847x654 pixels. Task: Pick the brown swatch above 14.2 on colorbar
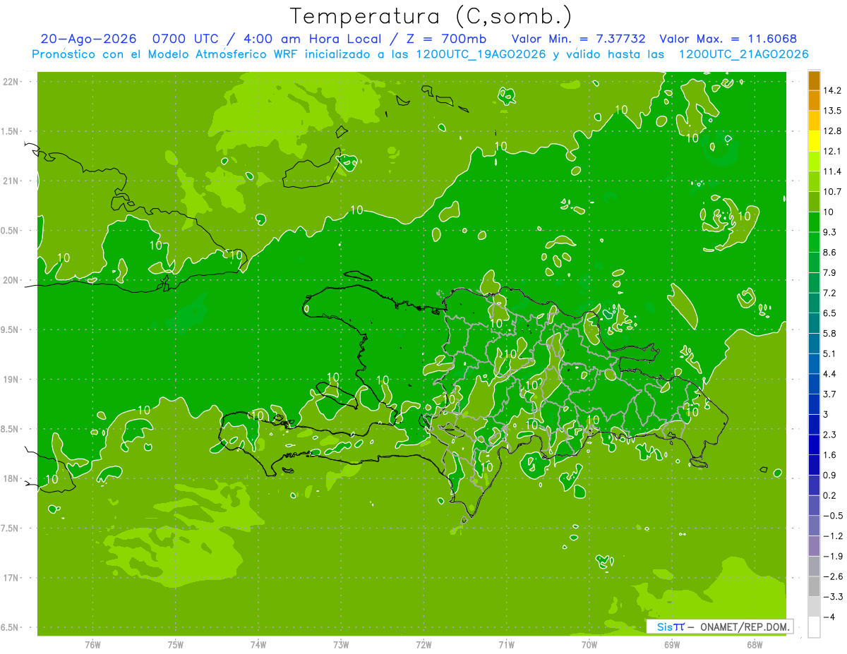pyautogui.click(x=814, y=80)
